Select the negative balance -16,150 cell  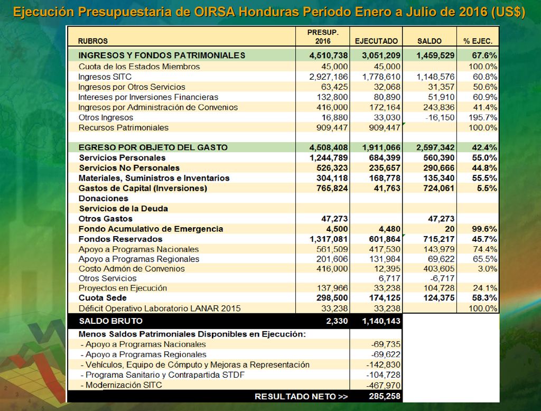point(440,117)
